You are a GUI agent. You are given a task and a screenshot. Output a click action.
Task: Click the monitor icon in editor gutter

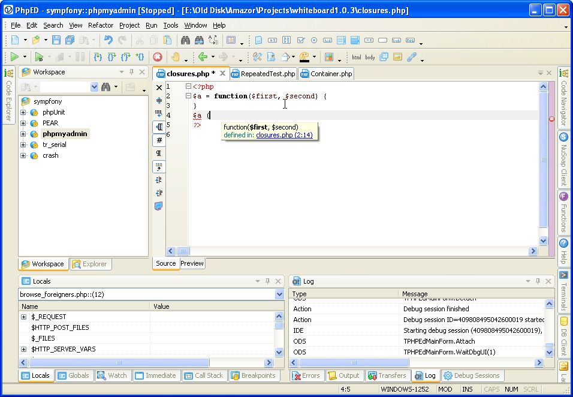click(x=159, y=206)
